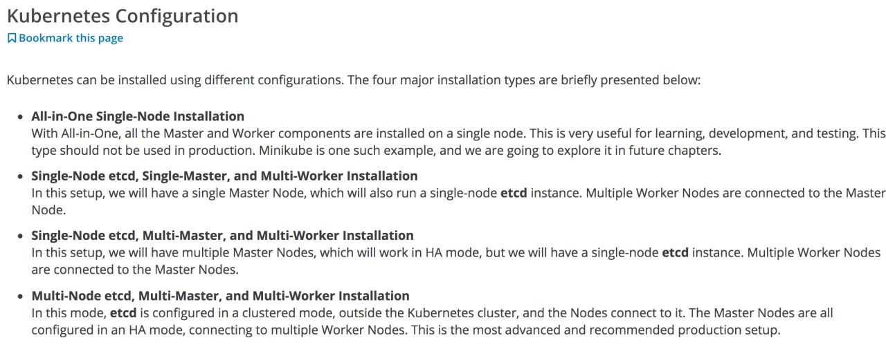
Task: Click the bullet before Single-Node etcd, Multi-Master heading
Action: [x=21, y=236]
